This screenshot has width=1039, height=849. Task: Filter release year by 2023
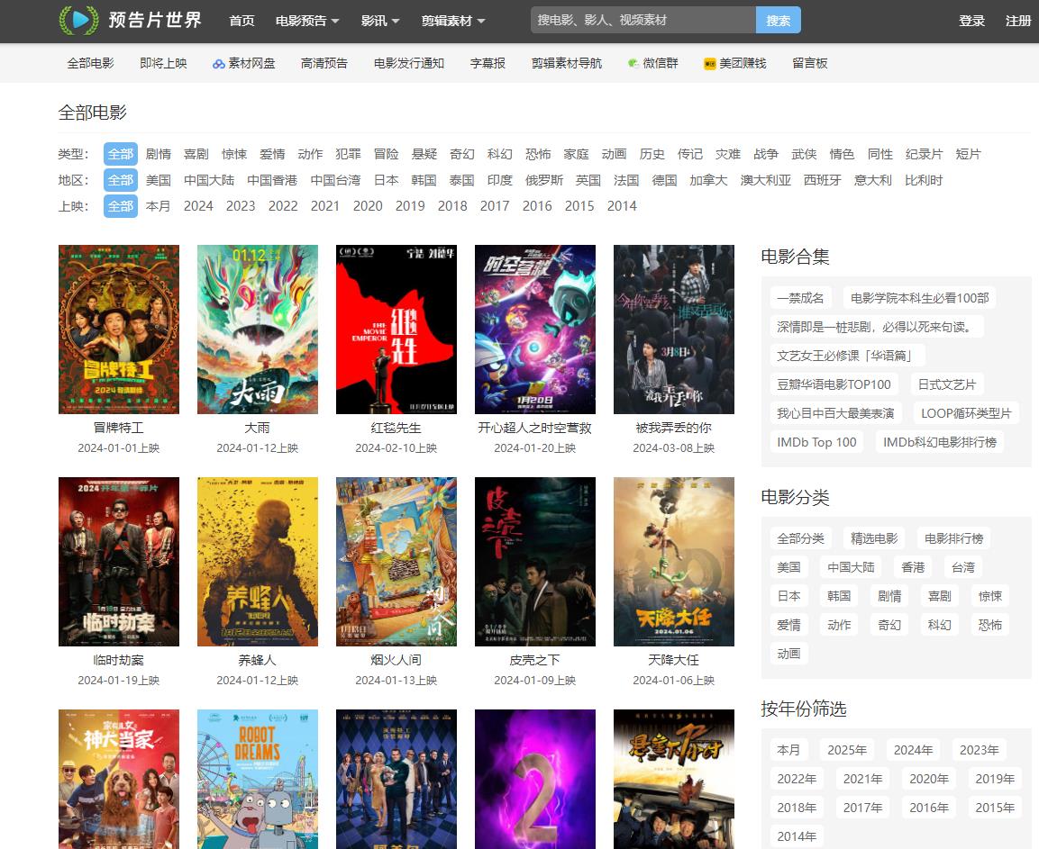241,206
